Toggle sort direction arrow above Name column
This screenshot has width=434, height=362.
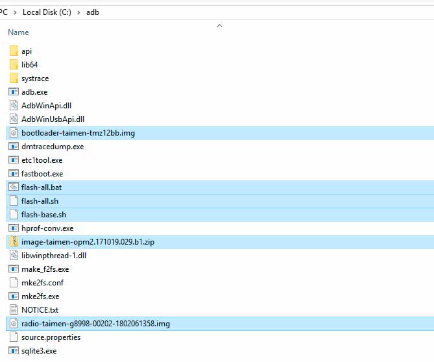[x=219, y=25]
